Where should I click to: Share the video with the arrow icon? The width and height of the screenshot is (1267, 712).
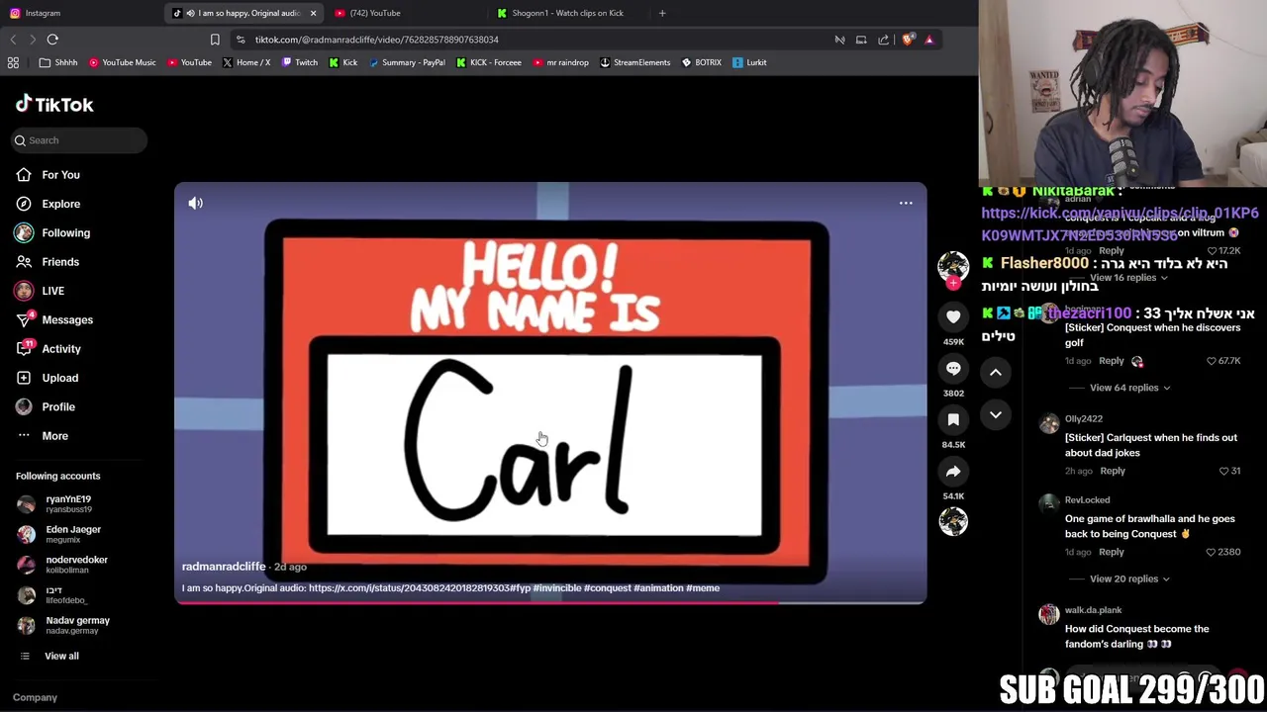click(953, 471)
